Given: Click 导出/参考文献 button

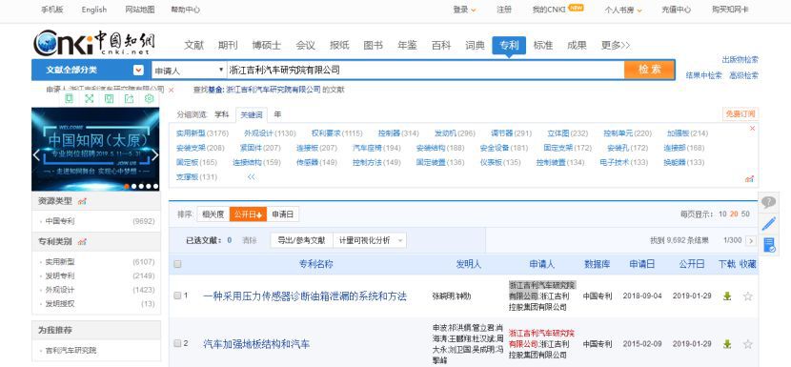Looking at the screenshot, I should pos(302,240).
